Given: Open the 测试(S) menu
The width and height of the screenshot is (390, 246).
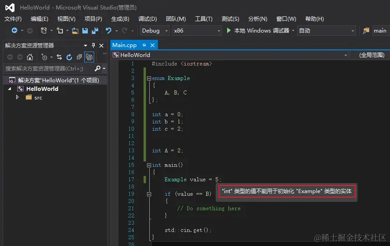Looking at the screenshot, I should pyautogui.click(x=230, y=19).
